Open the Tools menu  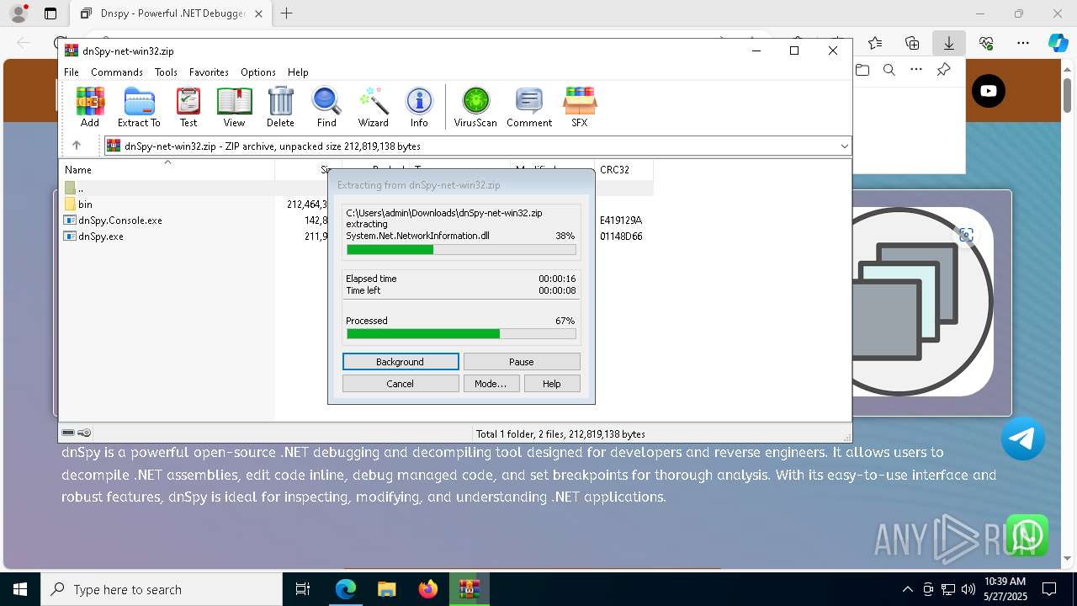click(166, 72)
